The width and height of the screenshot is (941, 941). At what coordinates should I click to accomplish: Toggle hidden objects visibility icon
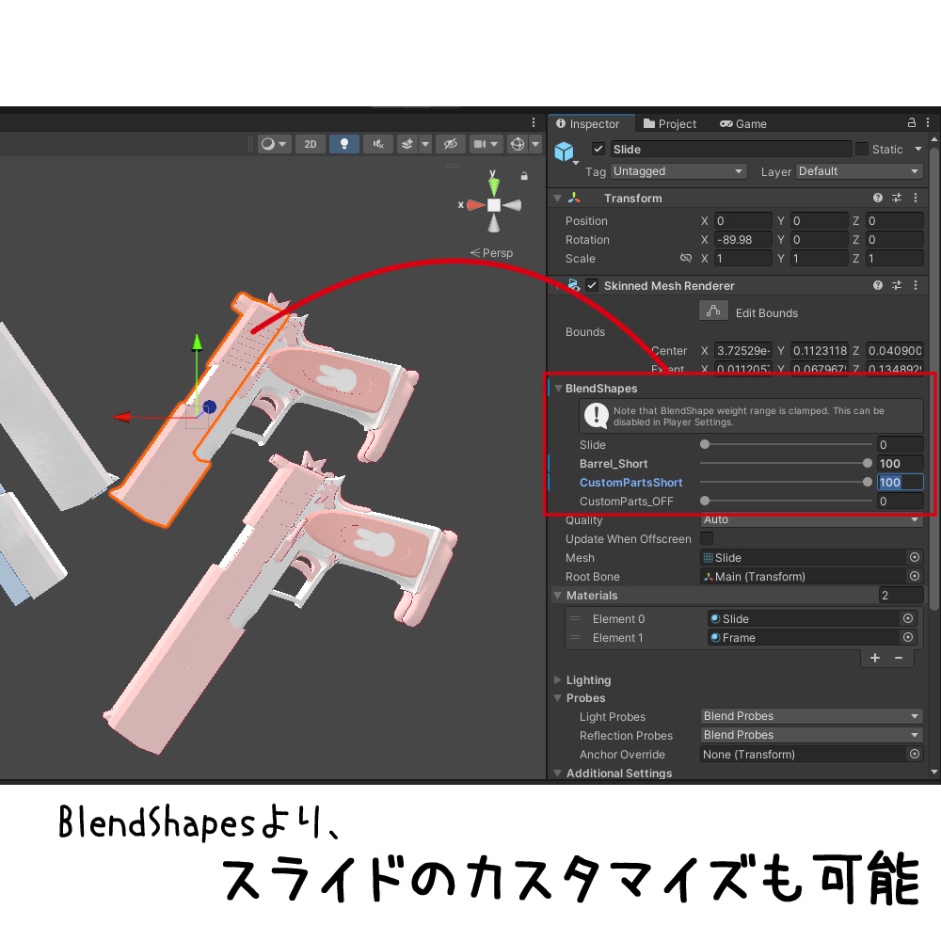click(450, 144)
